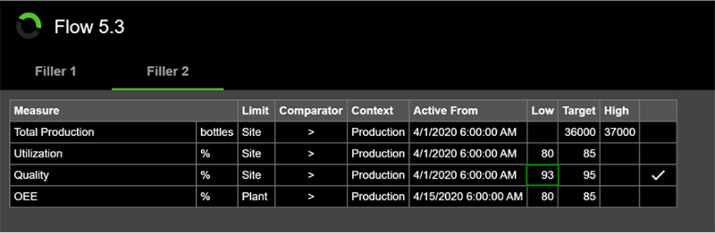The image size is (715, 233).
Task: Click the Total Production Target 36000 cell
Action: [579, 132]
